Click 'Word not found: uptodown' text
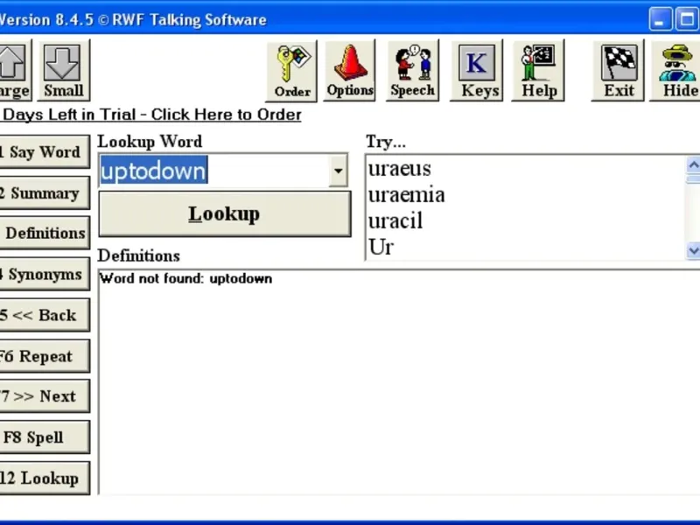Image resolution: width=700 pixels, height=525 pixels. pyautogui.click(x=185, y=278)
